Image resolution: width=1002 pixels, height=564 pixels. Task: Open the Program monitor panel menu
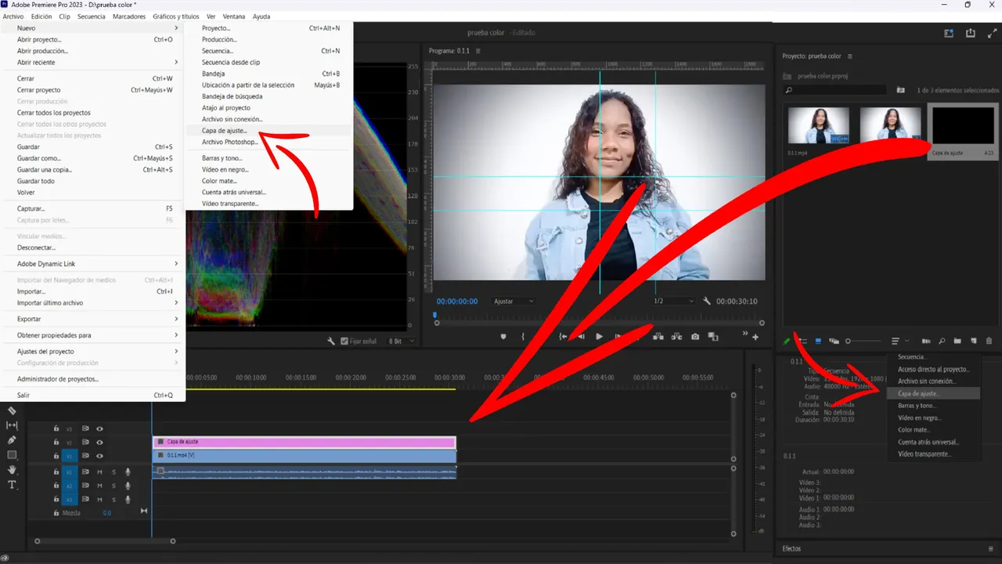[x=478, y=51]
